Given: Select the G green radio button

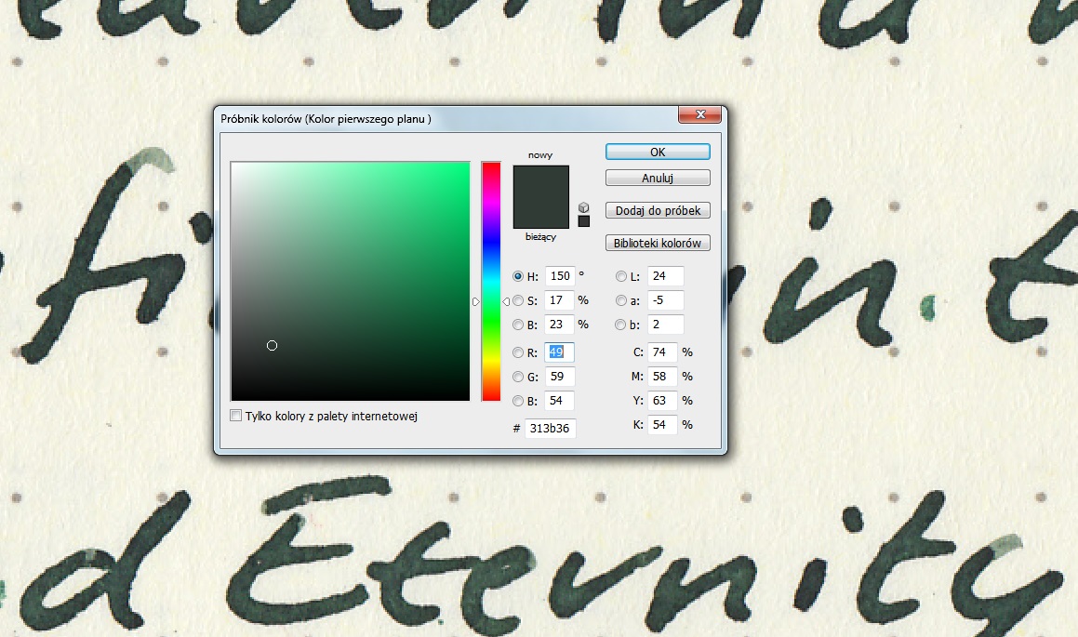Looking at the screenshot, I should pyautogui.click(x=518, y=377).
